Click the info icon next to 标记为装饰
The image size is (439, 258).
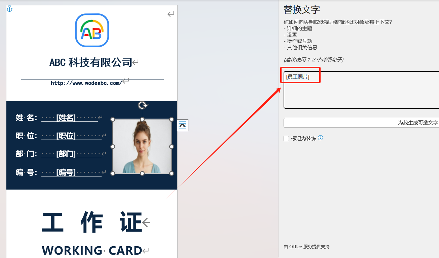pyautogui.click(x=320, y=138)
